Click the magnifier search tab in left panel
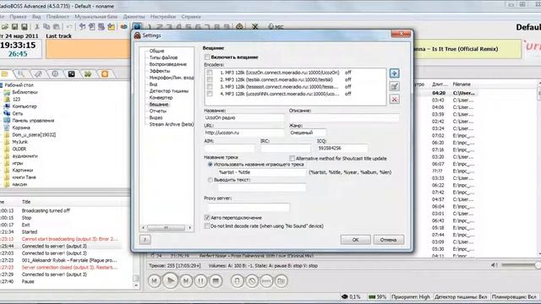 (x=21, y=73)
